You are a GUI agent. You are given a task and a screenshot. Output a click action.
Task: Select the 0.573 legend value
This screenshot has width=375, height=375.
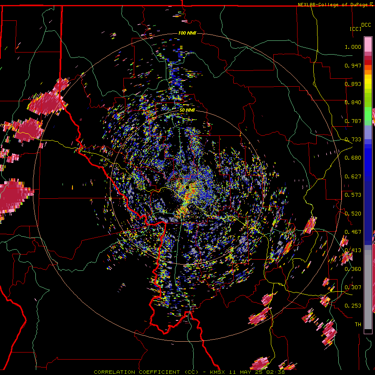353,195
